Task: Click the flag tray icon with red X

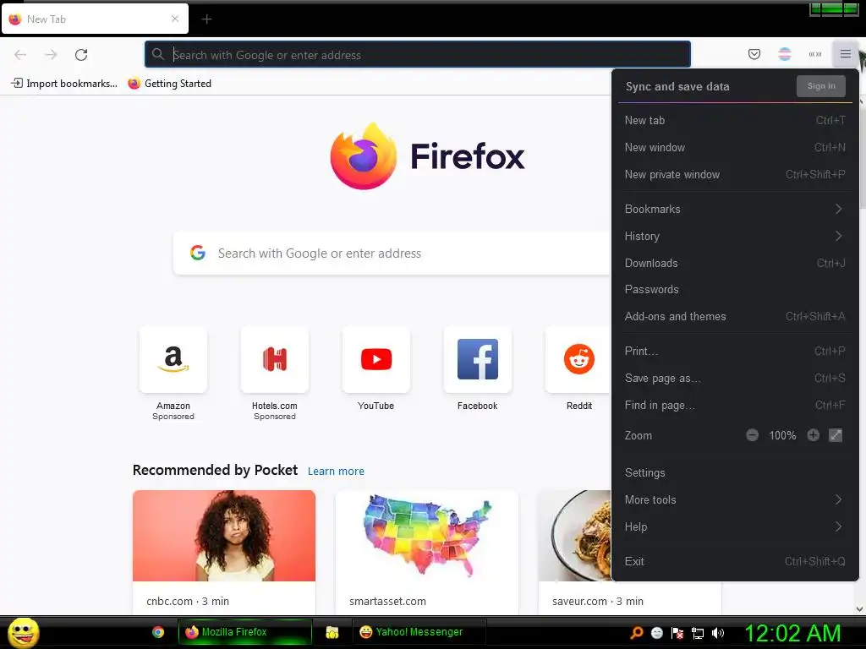Action: [677, 633]
